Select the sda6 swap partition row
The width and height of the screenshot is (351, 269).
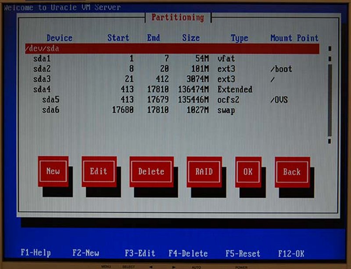(172, 110)
